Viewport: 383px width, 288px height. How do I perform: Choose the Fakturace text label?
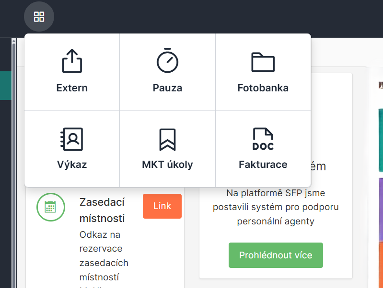(263, 165)
